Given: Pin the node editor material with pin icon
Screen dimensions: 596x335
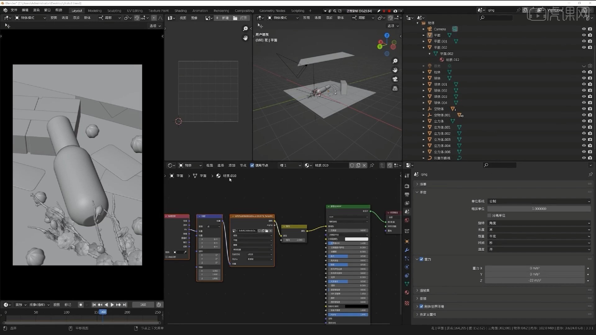Looking at the screenshot, I should pyautogui.click(x=372, y=165).
